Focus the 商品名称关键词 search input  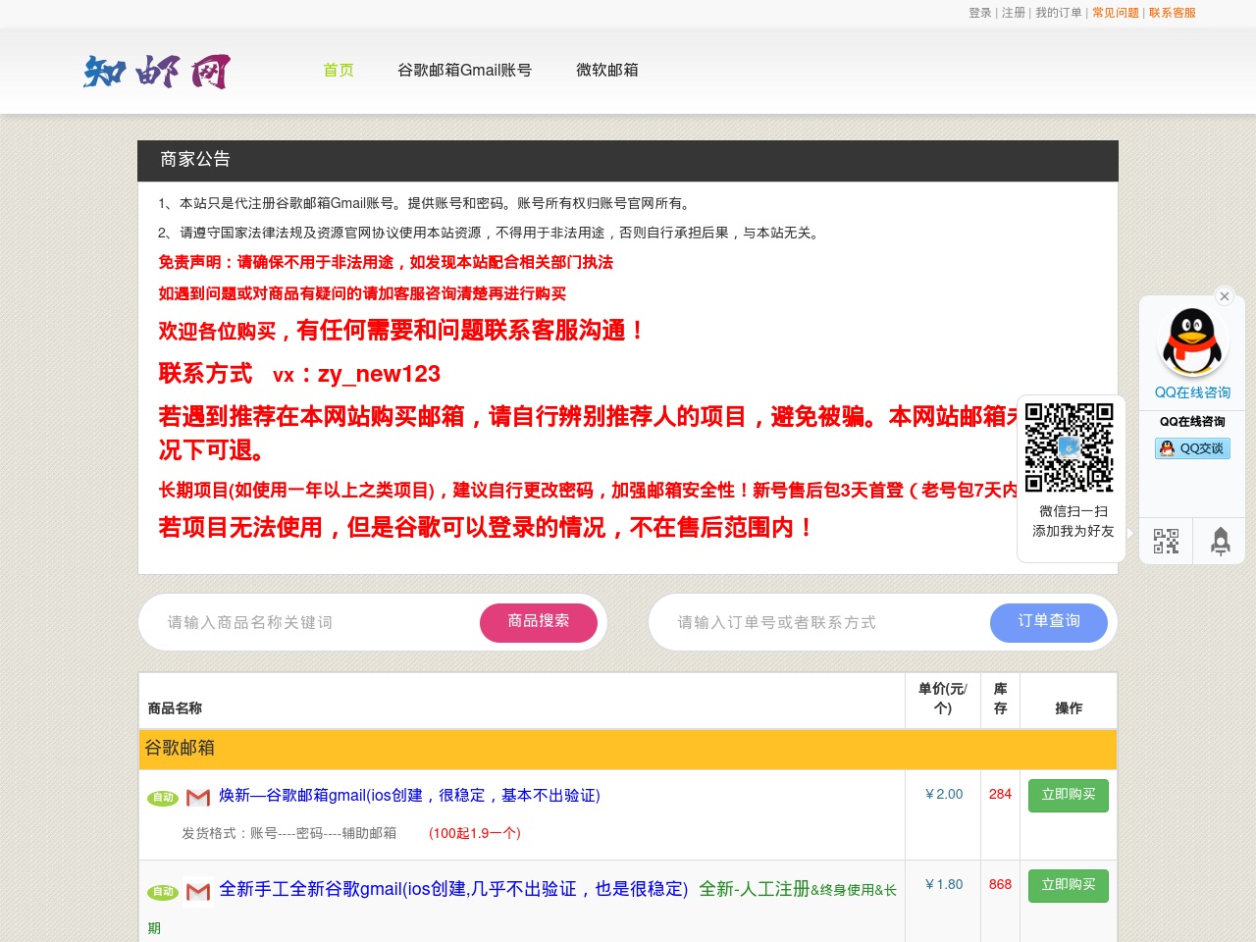pos(314,622)
